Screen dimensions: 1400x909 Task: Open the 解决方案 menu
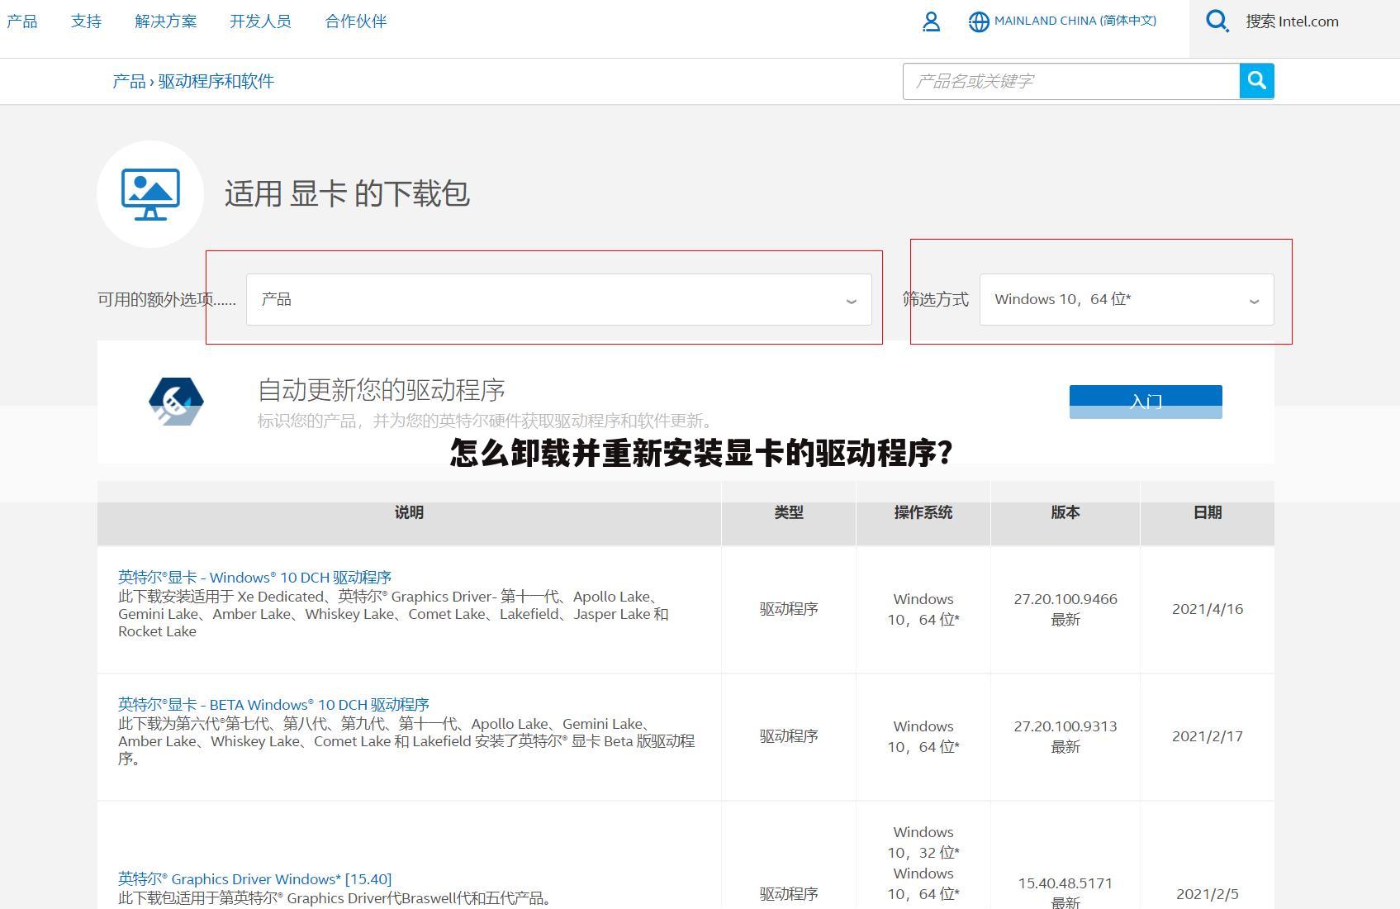pos(165,21)
